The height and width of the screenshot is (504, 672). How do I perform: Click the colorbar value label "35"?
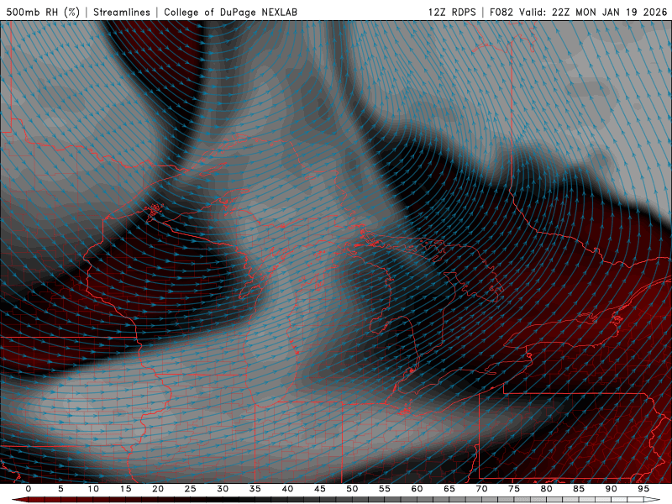point(255,489)
